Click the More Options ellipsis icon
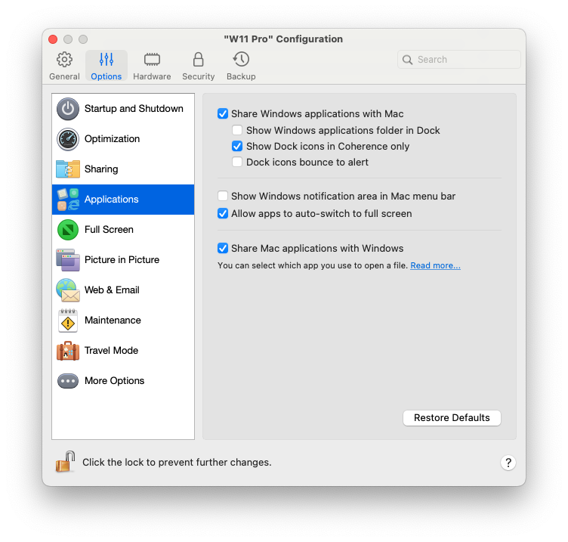 tap(68, 381)
